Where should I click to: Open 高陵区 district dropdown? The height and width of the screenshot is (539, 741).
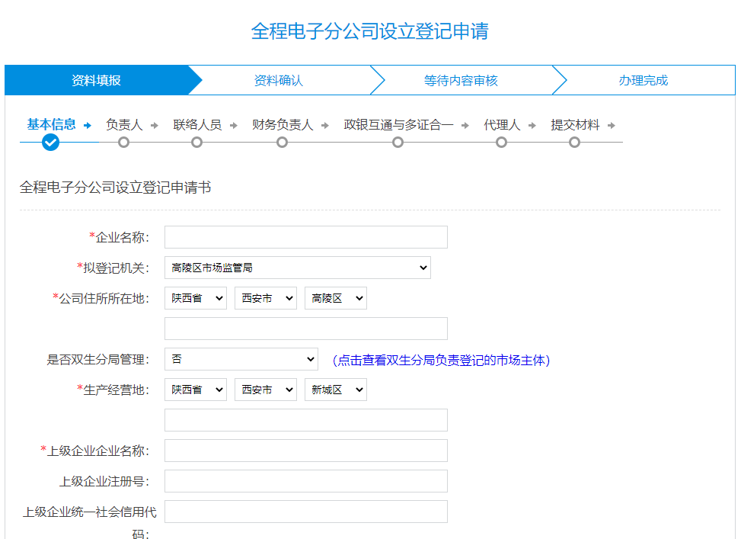336,298
